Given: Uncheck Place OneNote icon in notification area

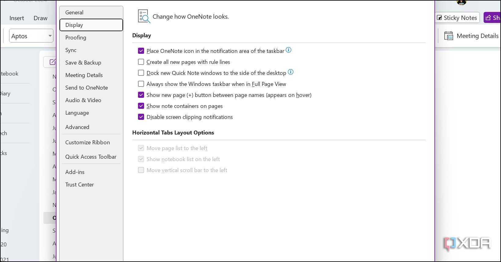Looking at the screenshot, I should click(x=141, y=51).
